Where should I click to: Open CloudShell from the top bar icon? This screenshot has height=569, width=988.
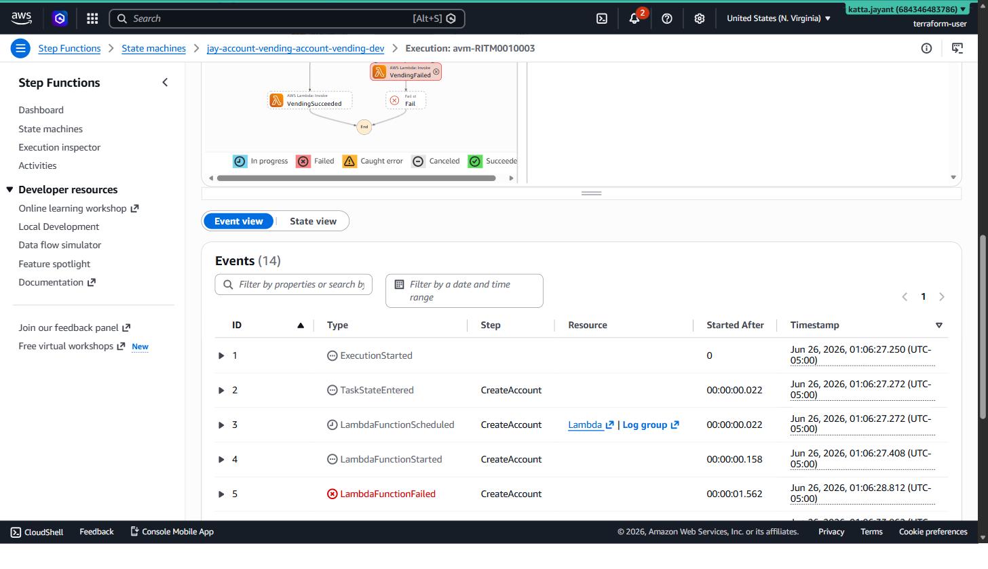pos(602,18)
